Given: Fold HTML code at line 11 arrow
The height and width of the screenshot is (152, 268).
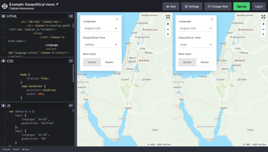Looking at the screenshot, I should point(6,22).
